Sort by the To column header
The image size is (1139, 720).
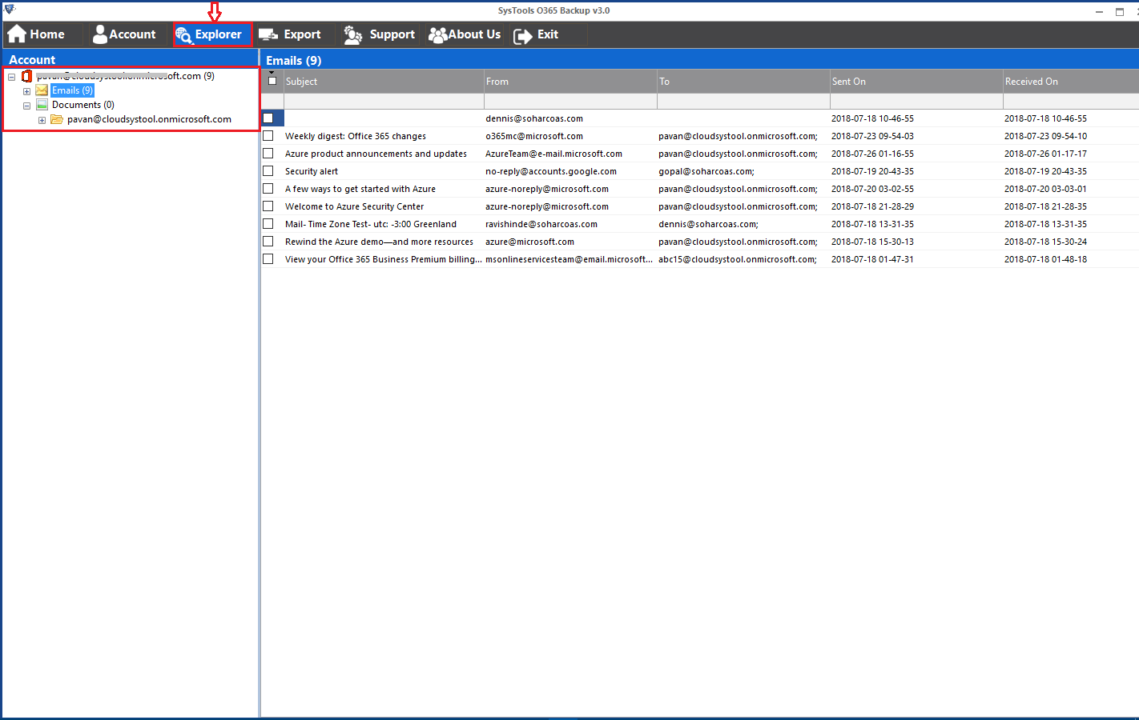pos(743,82)
